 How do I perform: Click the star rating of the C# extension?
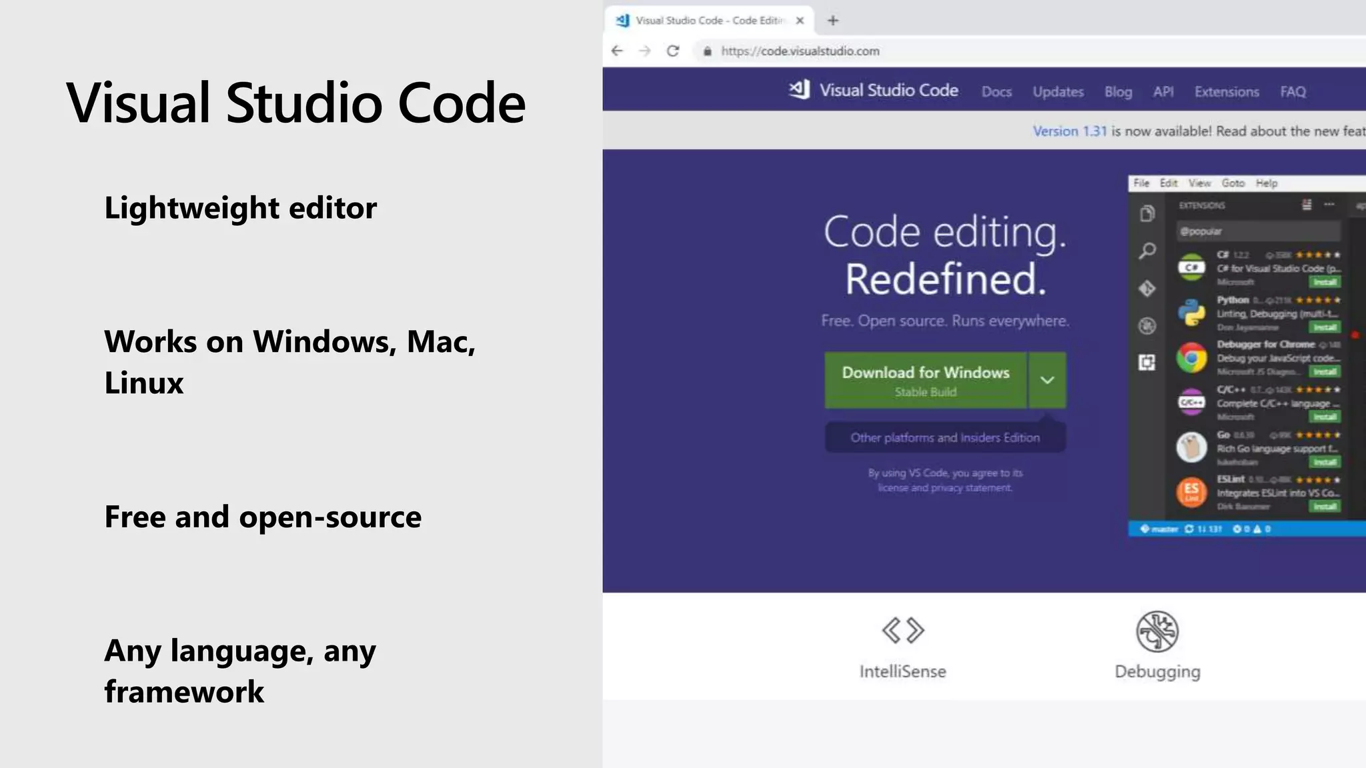coord(1318,255)
